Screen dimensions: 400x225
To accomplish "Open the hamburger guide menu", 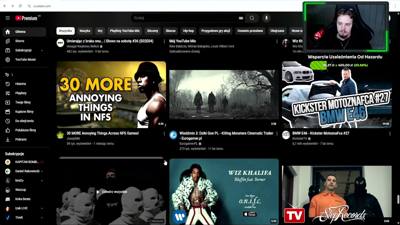I will tap(7, 18).
